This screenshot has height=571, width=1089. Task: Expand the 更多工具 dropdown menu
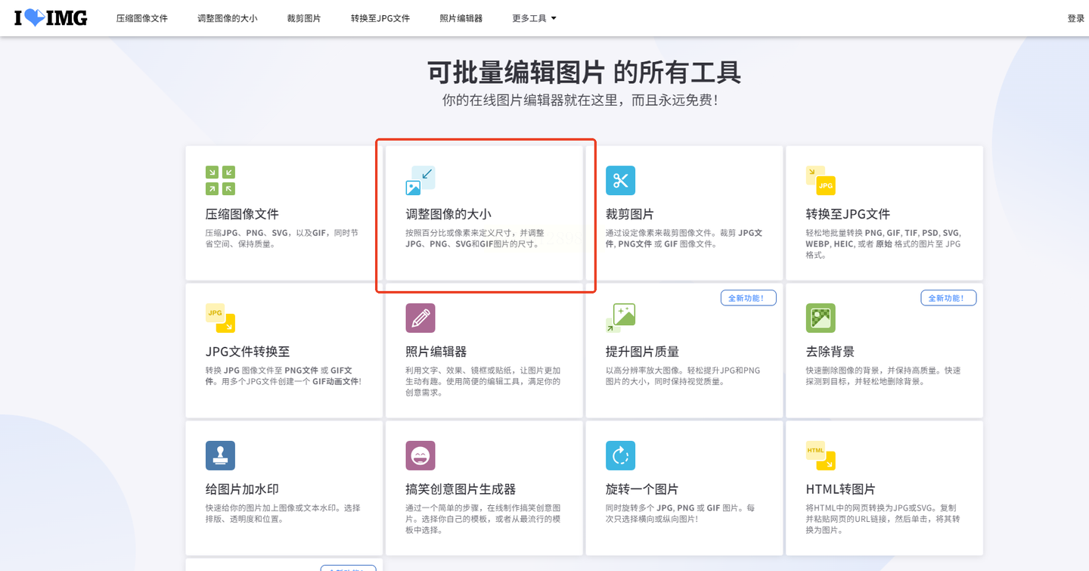[534, 18]
